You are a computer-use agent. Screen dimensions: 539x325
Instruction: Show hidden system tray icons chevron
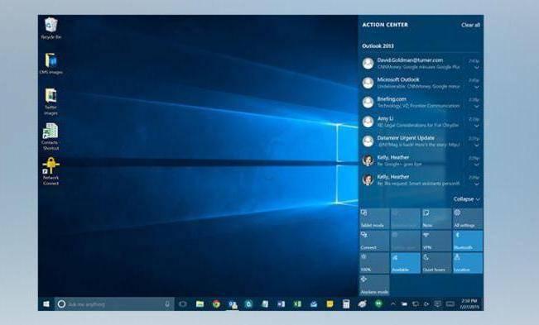click(393, 304)
